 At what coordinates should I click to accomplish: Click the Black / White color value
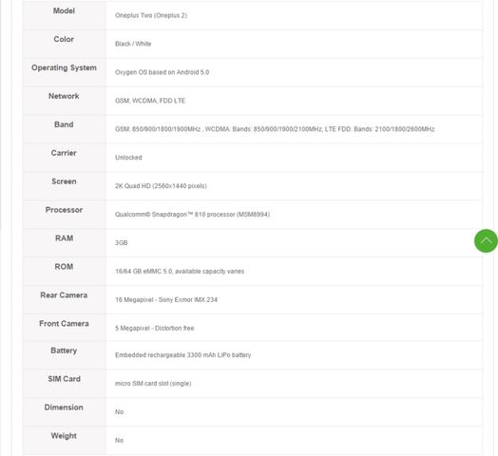pos(133,44)
